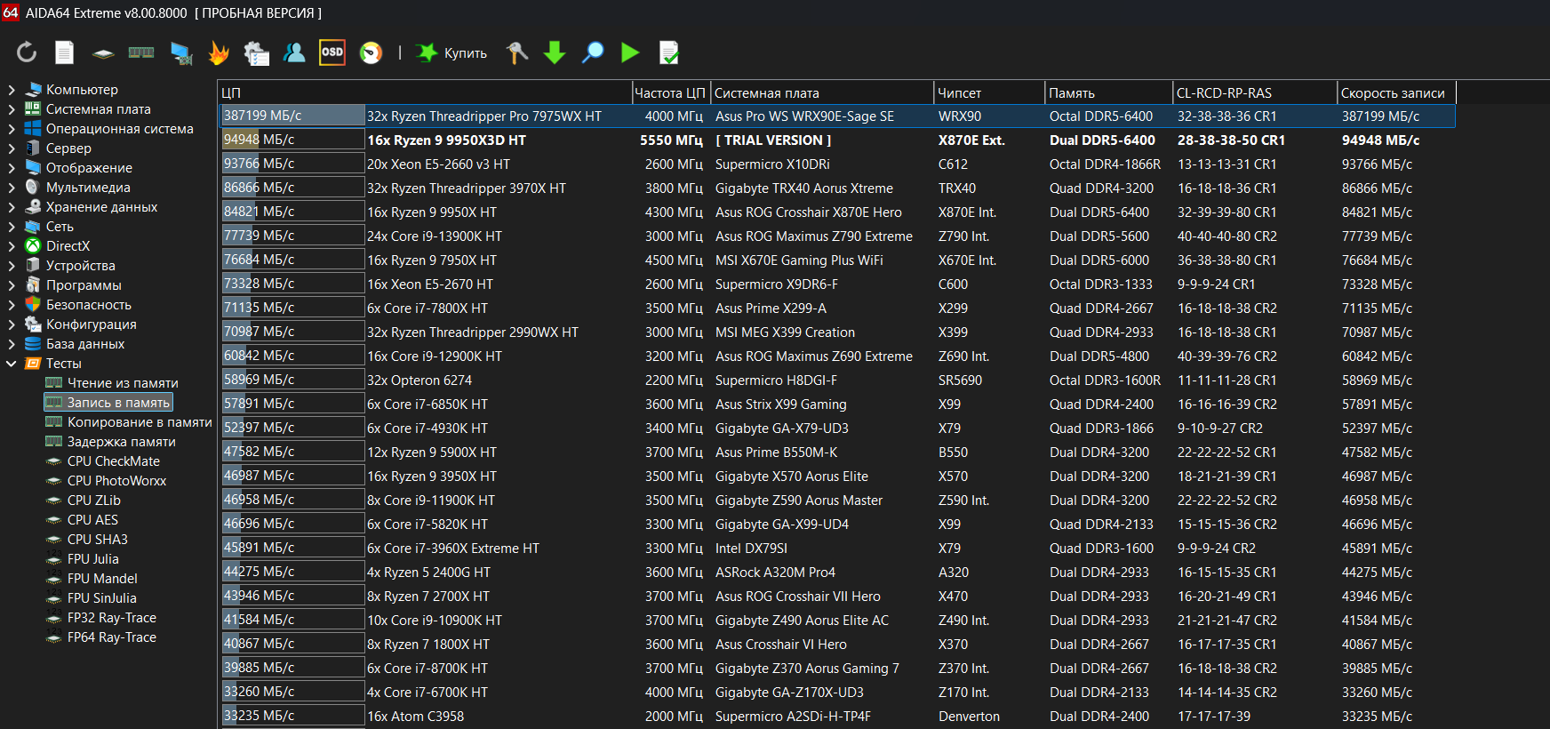Select the Безопасность tree item

click(89, 305)
